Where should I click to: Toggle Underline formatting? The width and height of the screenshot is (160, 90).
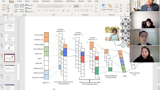(x=44, y=10)
